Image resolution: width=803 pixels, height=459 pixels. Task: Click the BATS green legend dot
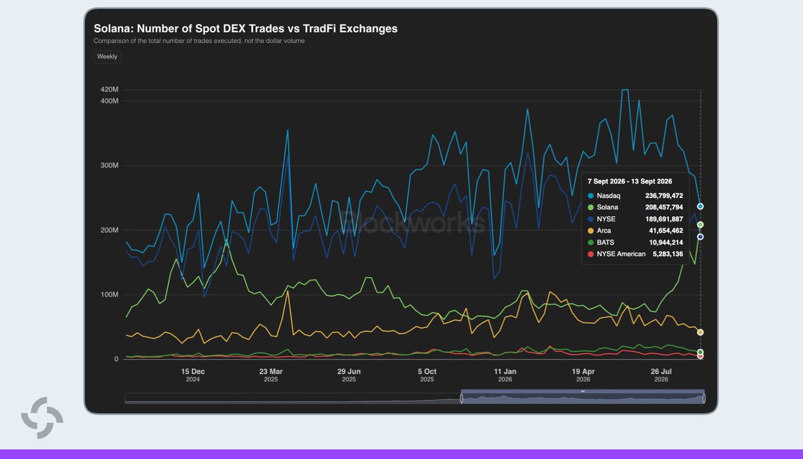pos(590,242)
